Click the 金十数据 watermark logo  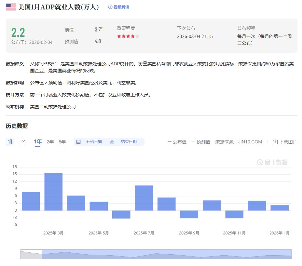coord(272,162)
